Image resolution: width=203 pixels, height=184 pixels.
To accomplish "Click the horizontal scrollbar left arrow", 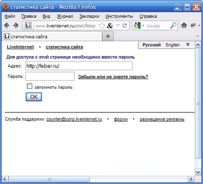I will click(x=5, y=179).
